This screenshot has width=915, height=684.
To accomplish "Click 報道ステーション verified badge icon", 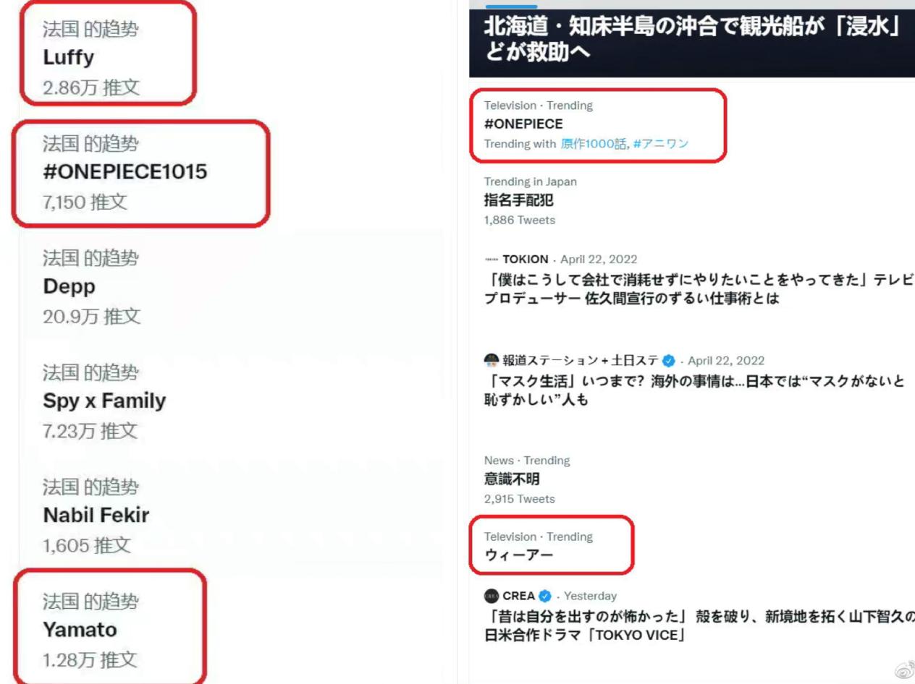I will pyautogui.click(x=677, y=362).
